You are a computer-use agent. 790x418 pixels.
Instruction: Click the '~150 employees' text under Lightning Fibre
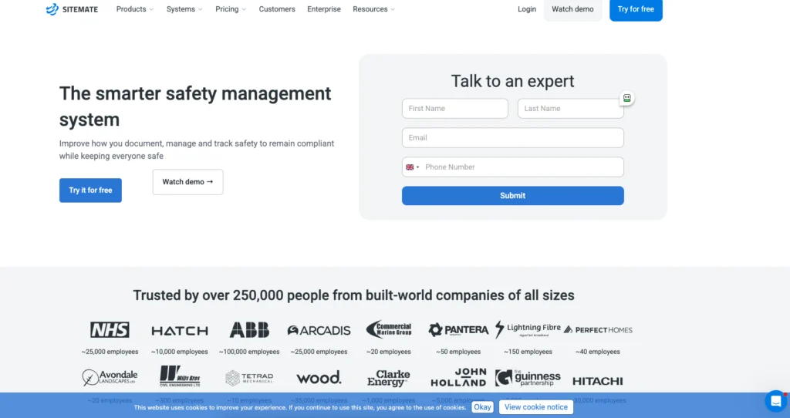point(528,352)
